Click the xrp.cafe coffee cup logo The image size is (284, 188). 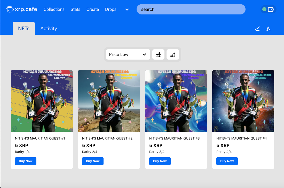10,9
